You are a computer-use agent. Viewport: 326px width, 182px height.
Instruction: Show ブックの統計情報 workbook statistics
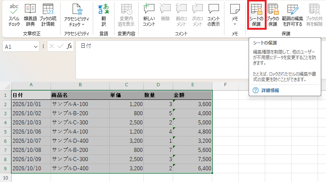click(x=48, y=15)
